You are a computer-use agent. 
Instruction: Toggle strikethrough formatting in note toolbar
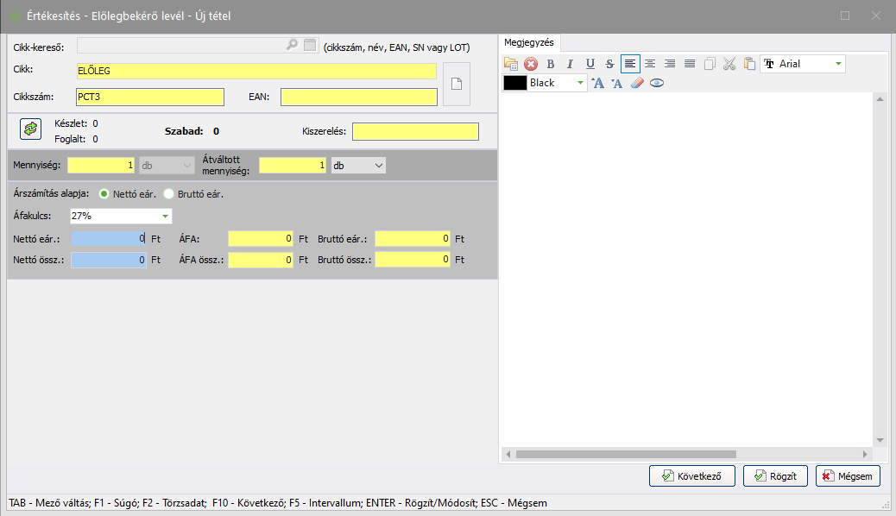coord(609,64)
